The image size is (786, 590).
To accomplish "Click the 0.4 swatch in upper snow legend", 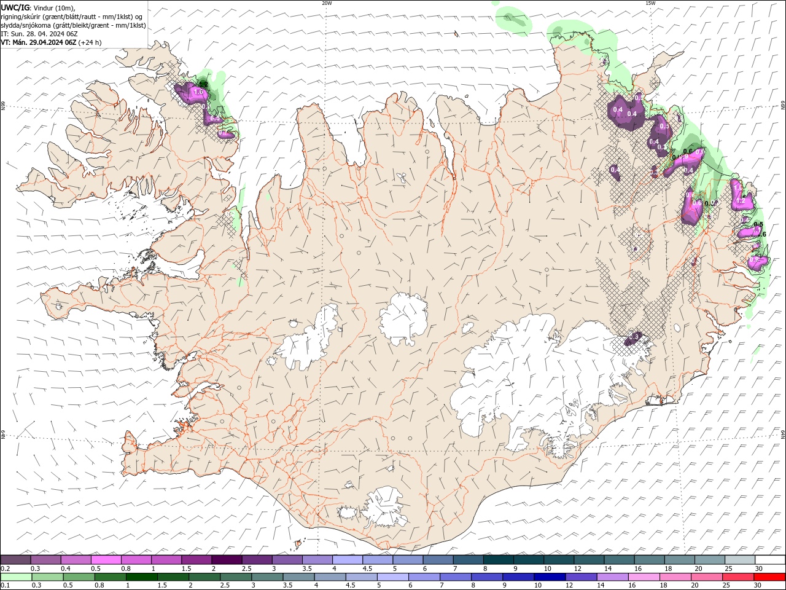I will pyautogui.click(x=76, y=560).
